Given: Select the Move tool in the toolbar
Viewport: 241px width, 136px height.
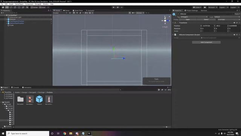Looking at the screenshot, I should coord(7,7).
